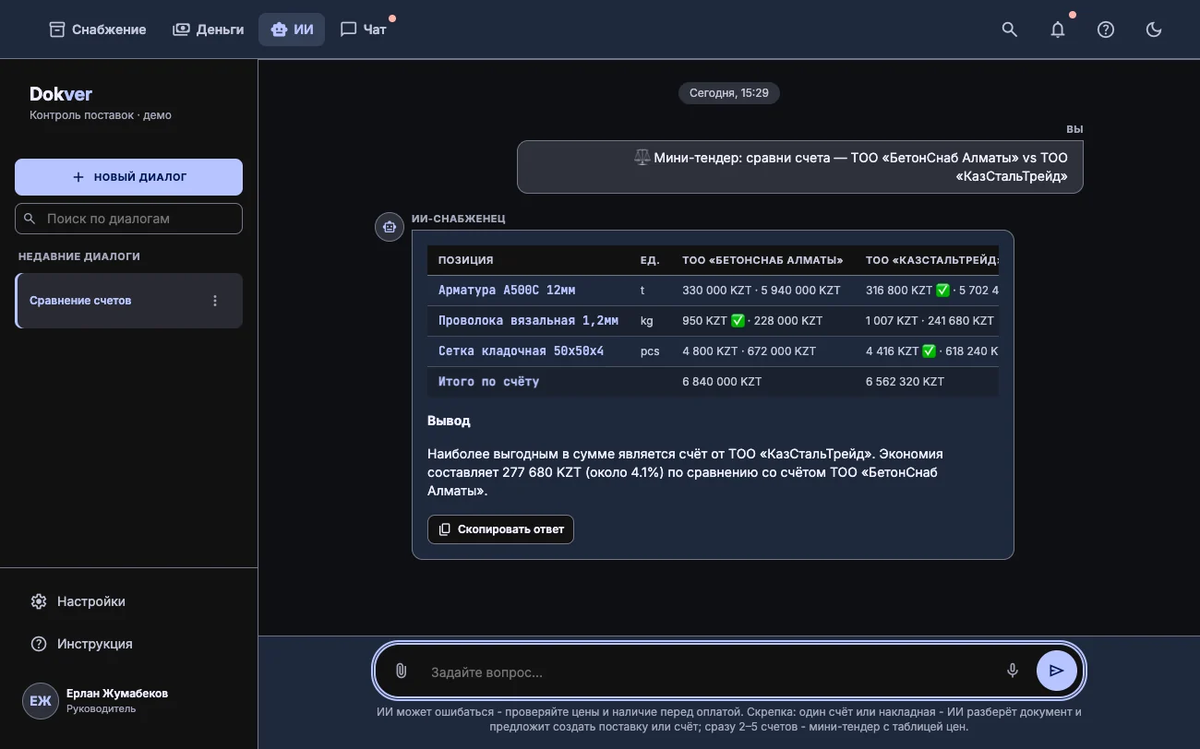Open the Снабжение tab
The image size is (1200, 749).
(x=98, y=30)
